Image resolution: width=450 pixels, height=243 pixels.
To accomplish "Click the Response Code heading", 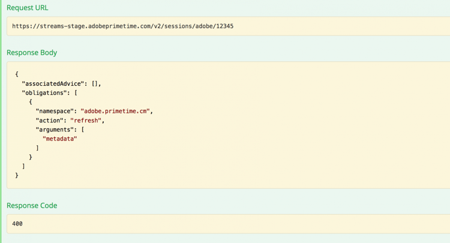I will (32, 206).
